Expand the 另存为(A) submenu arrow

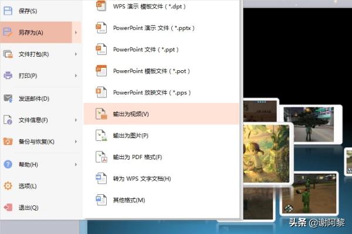tap(76, 33)
